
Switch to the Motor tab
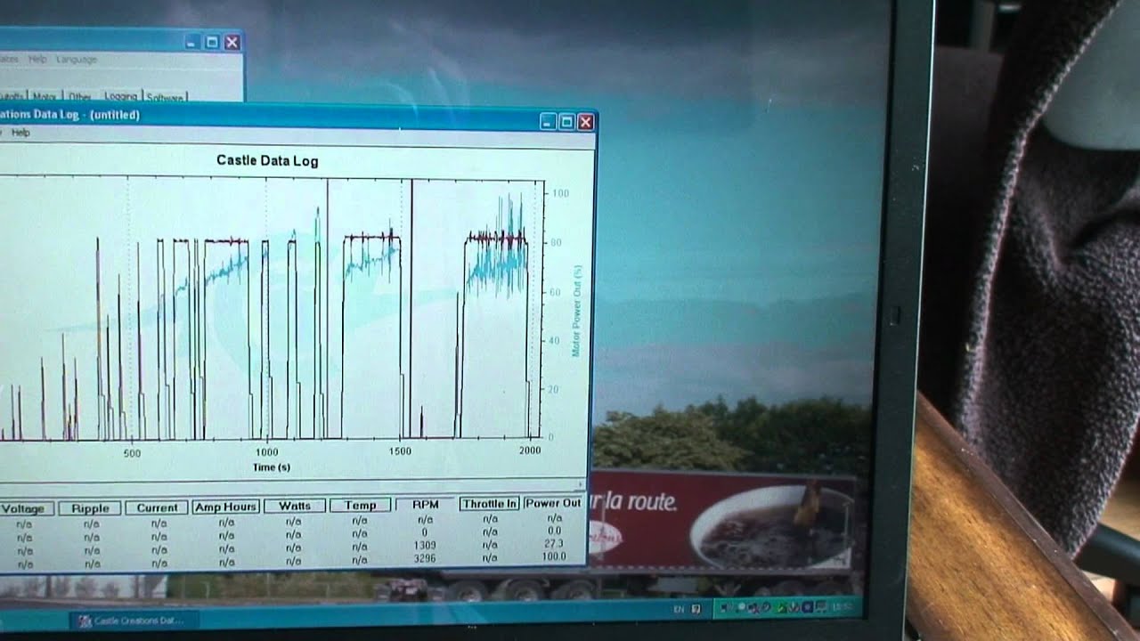[45, 96]
